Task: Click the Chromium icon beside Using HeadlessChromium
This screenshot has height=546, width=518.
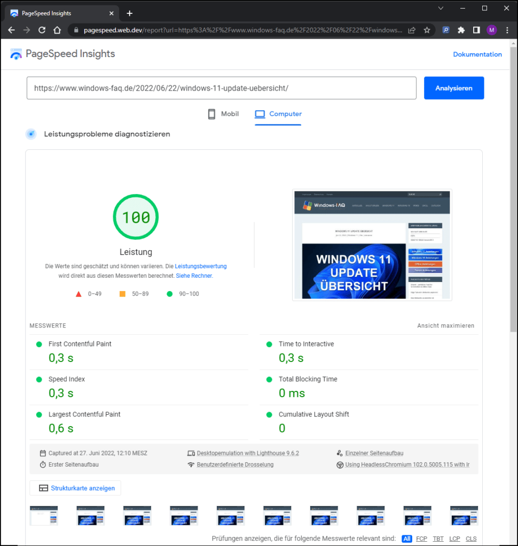Action: [340, 465]
